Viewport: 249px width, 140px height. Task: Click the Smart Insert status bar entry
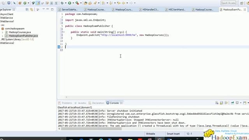click(x=173, y=134)
